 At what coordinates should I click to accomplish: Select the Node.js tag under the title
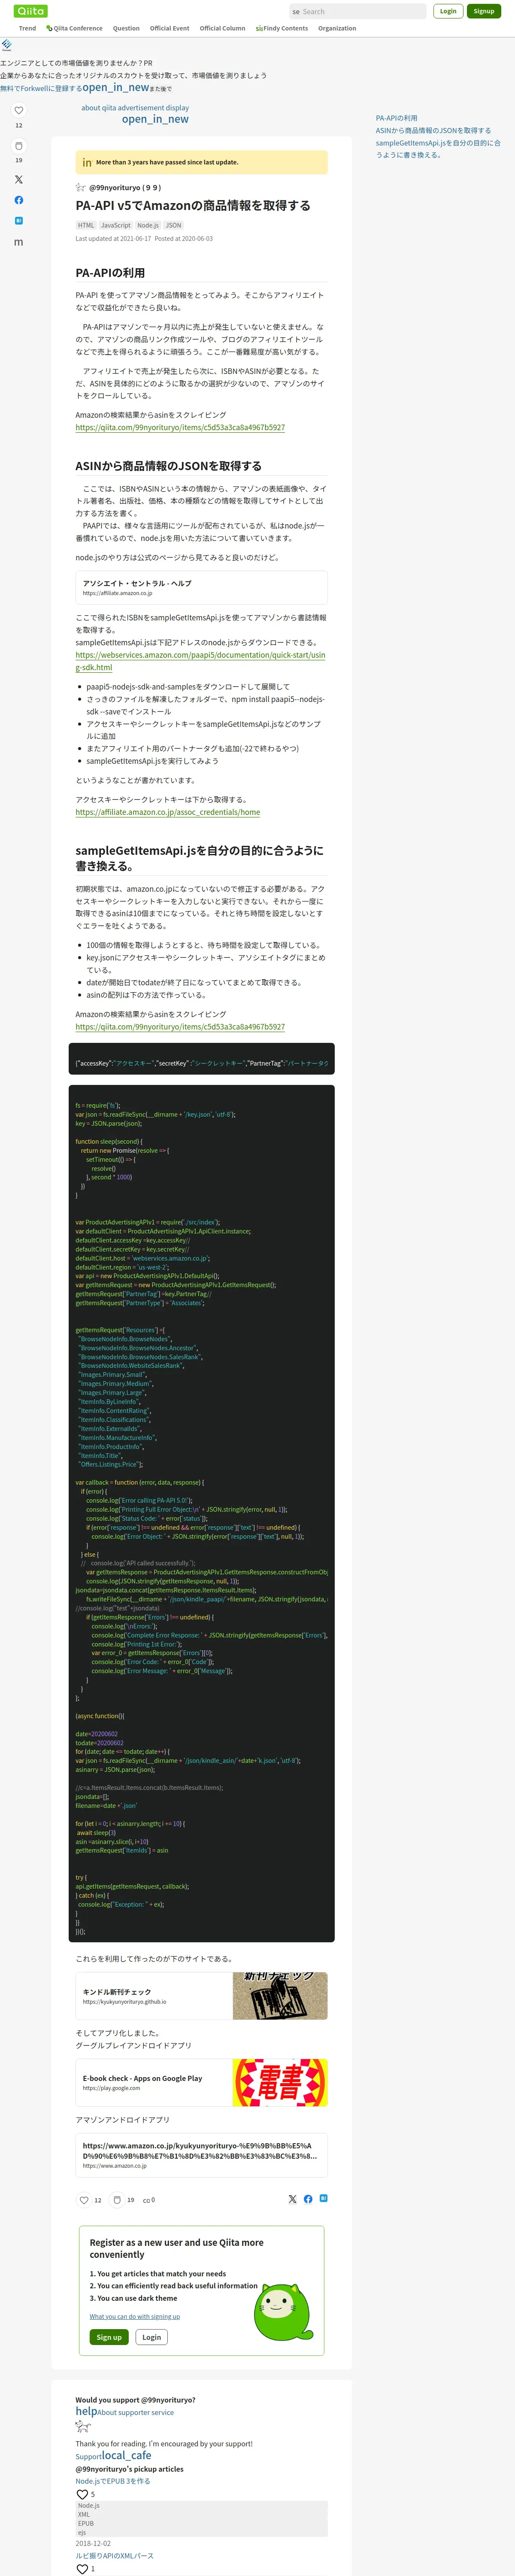coord(148,225)
